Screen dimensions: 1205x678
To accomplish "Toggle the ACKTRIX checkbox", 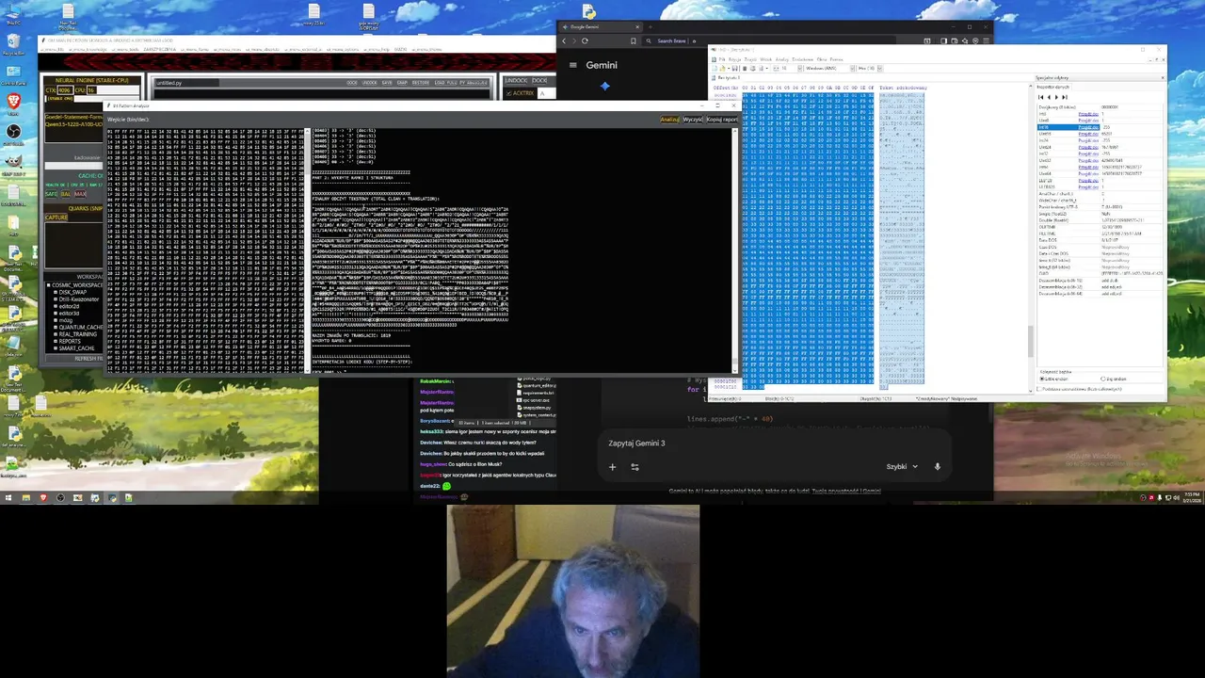I will click(508, 93).
